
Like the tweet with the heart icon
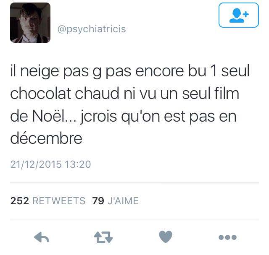166,237
